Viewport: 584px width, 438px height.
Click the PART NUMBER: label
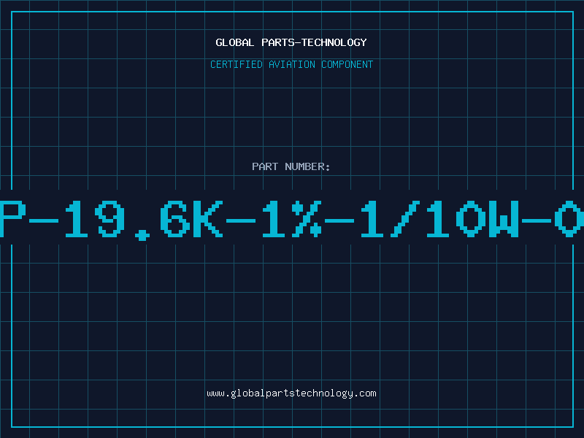coord(291,166)
